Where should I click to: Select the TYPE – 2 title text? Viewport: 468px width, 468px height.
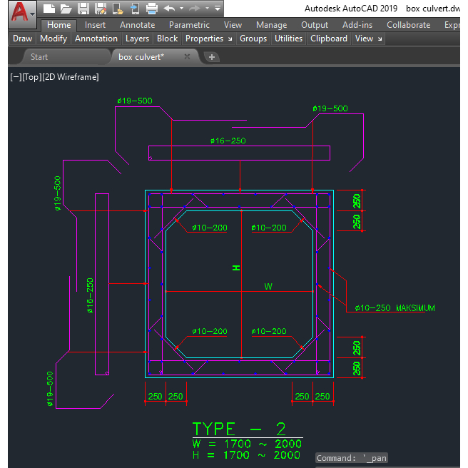(x=239, y=429)
